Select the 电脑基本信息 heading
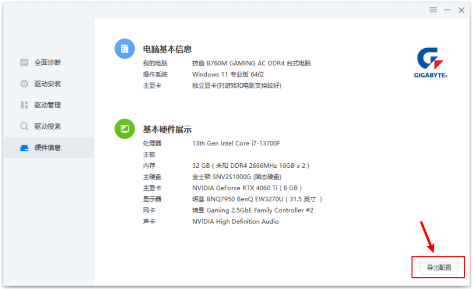The height and width of the screenshot is (289, 473). [167, 49]
